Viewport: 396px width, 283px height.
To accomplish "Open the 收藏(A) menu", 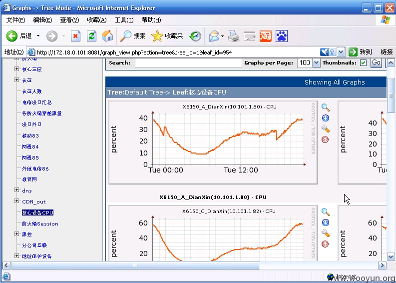I will click(x=97, y=20).
